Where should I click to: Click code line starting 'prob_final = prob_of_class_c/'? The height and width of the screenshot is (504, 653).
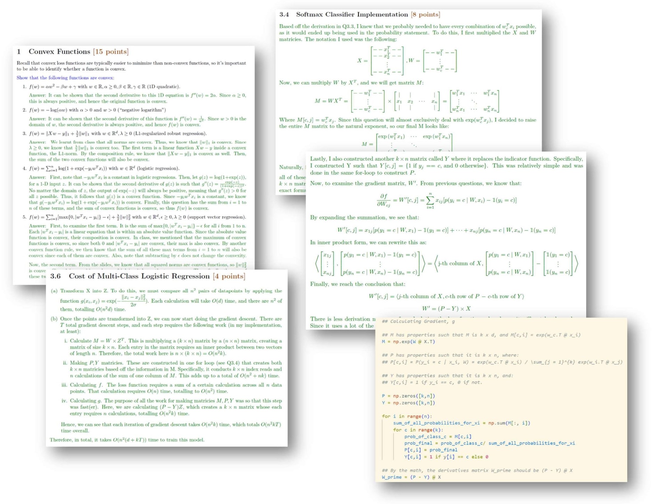coord(490,443)
